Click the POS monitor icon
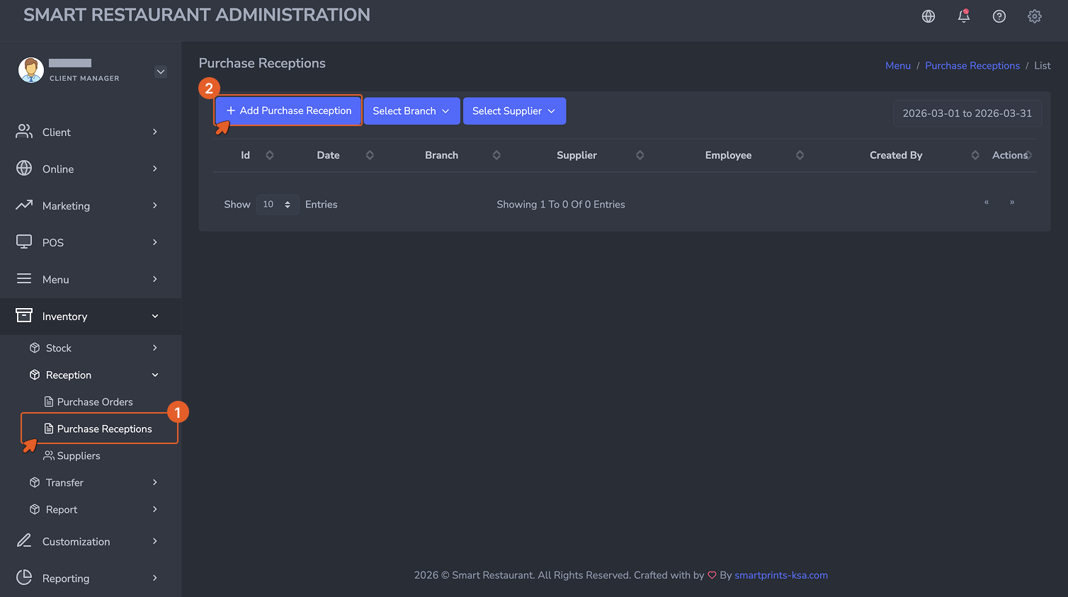The image size is (1068, 597). (24, 242)
